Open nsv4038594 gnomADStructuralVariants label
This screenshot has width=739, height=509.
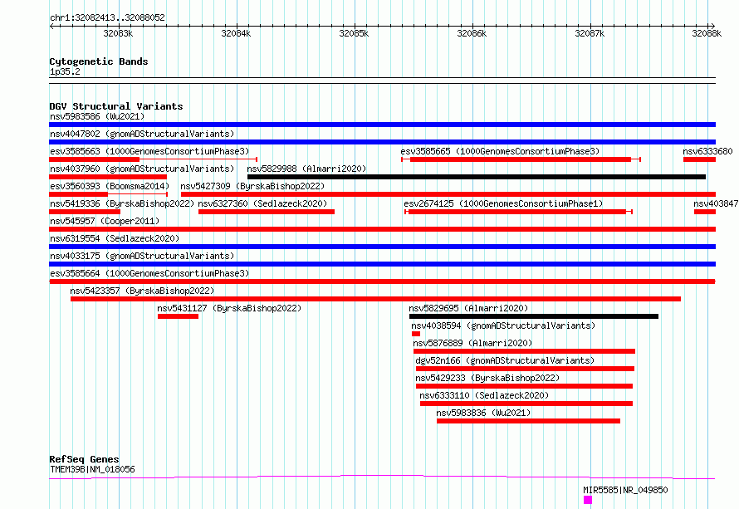(503, 325)
